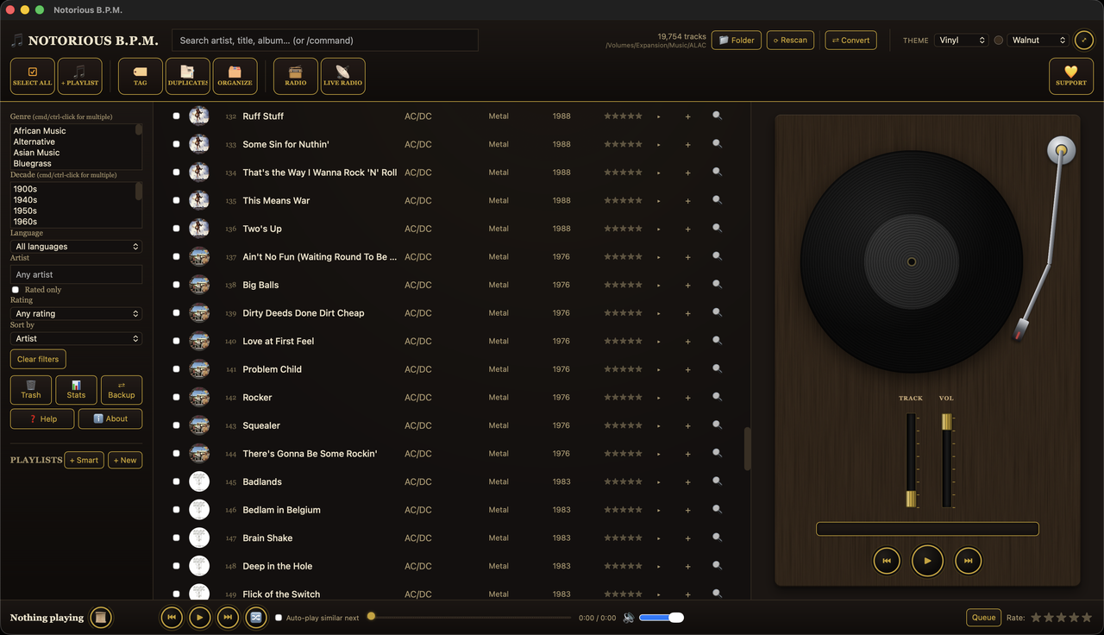
Task: Click the turntable's previous track button
Action: [886, 561]
